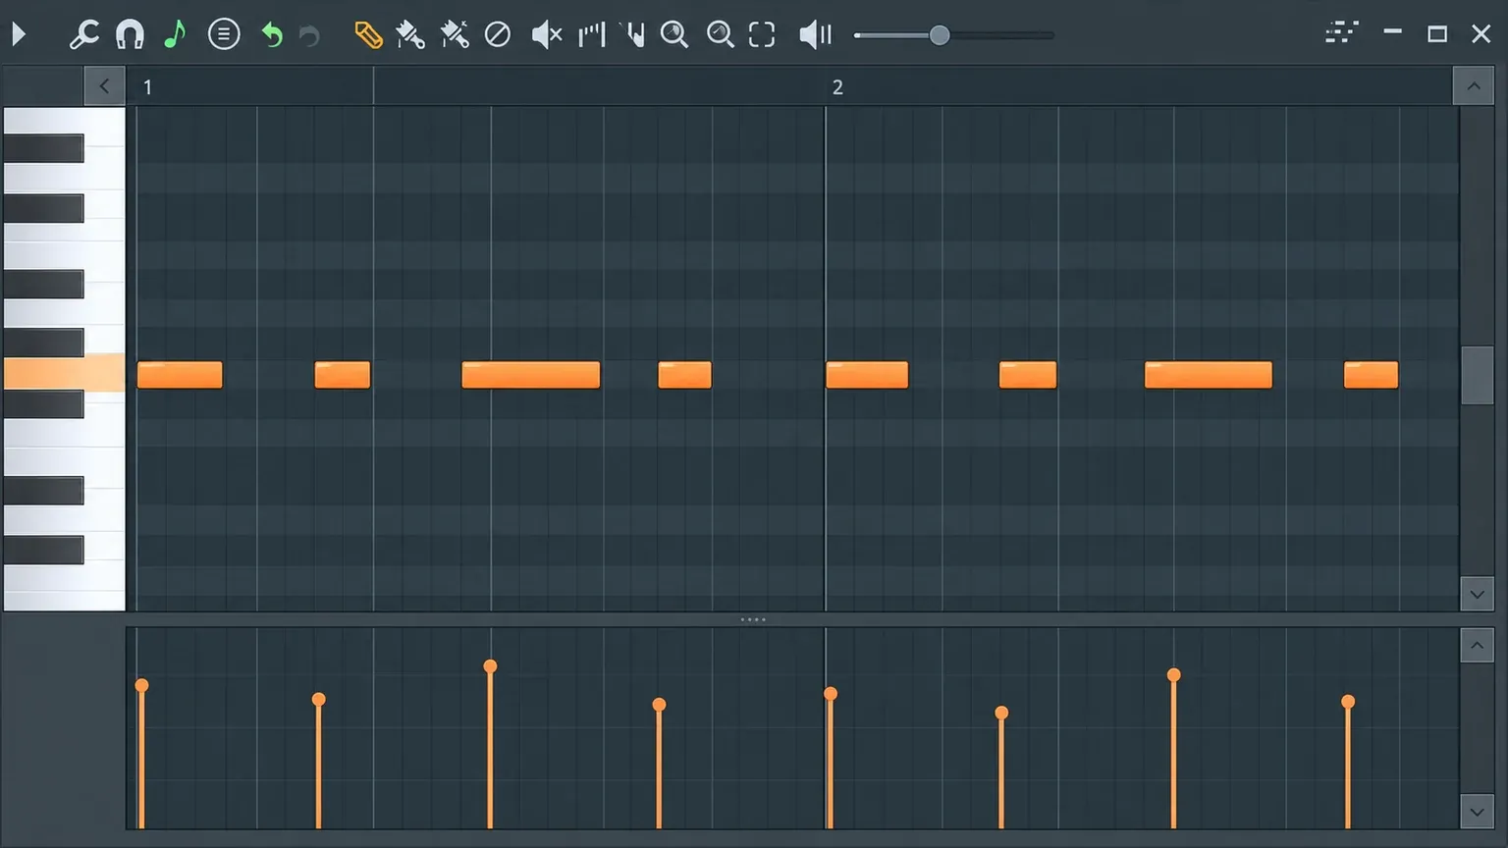1508x848 pixels.
Task: Select the Delete tool circle-slash icon
Action: 498,35
